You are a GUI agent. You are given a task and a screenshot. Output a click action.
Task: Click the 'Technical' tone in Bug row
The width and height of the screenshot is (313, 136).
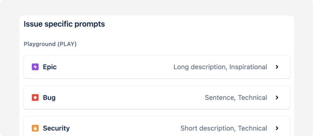click(253, 98)
